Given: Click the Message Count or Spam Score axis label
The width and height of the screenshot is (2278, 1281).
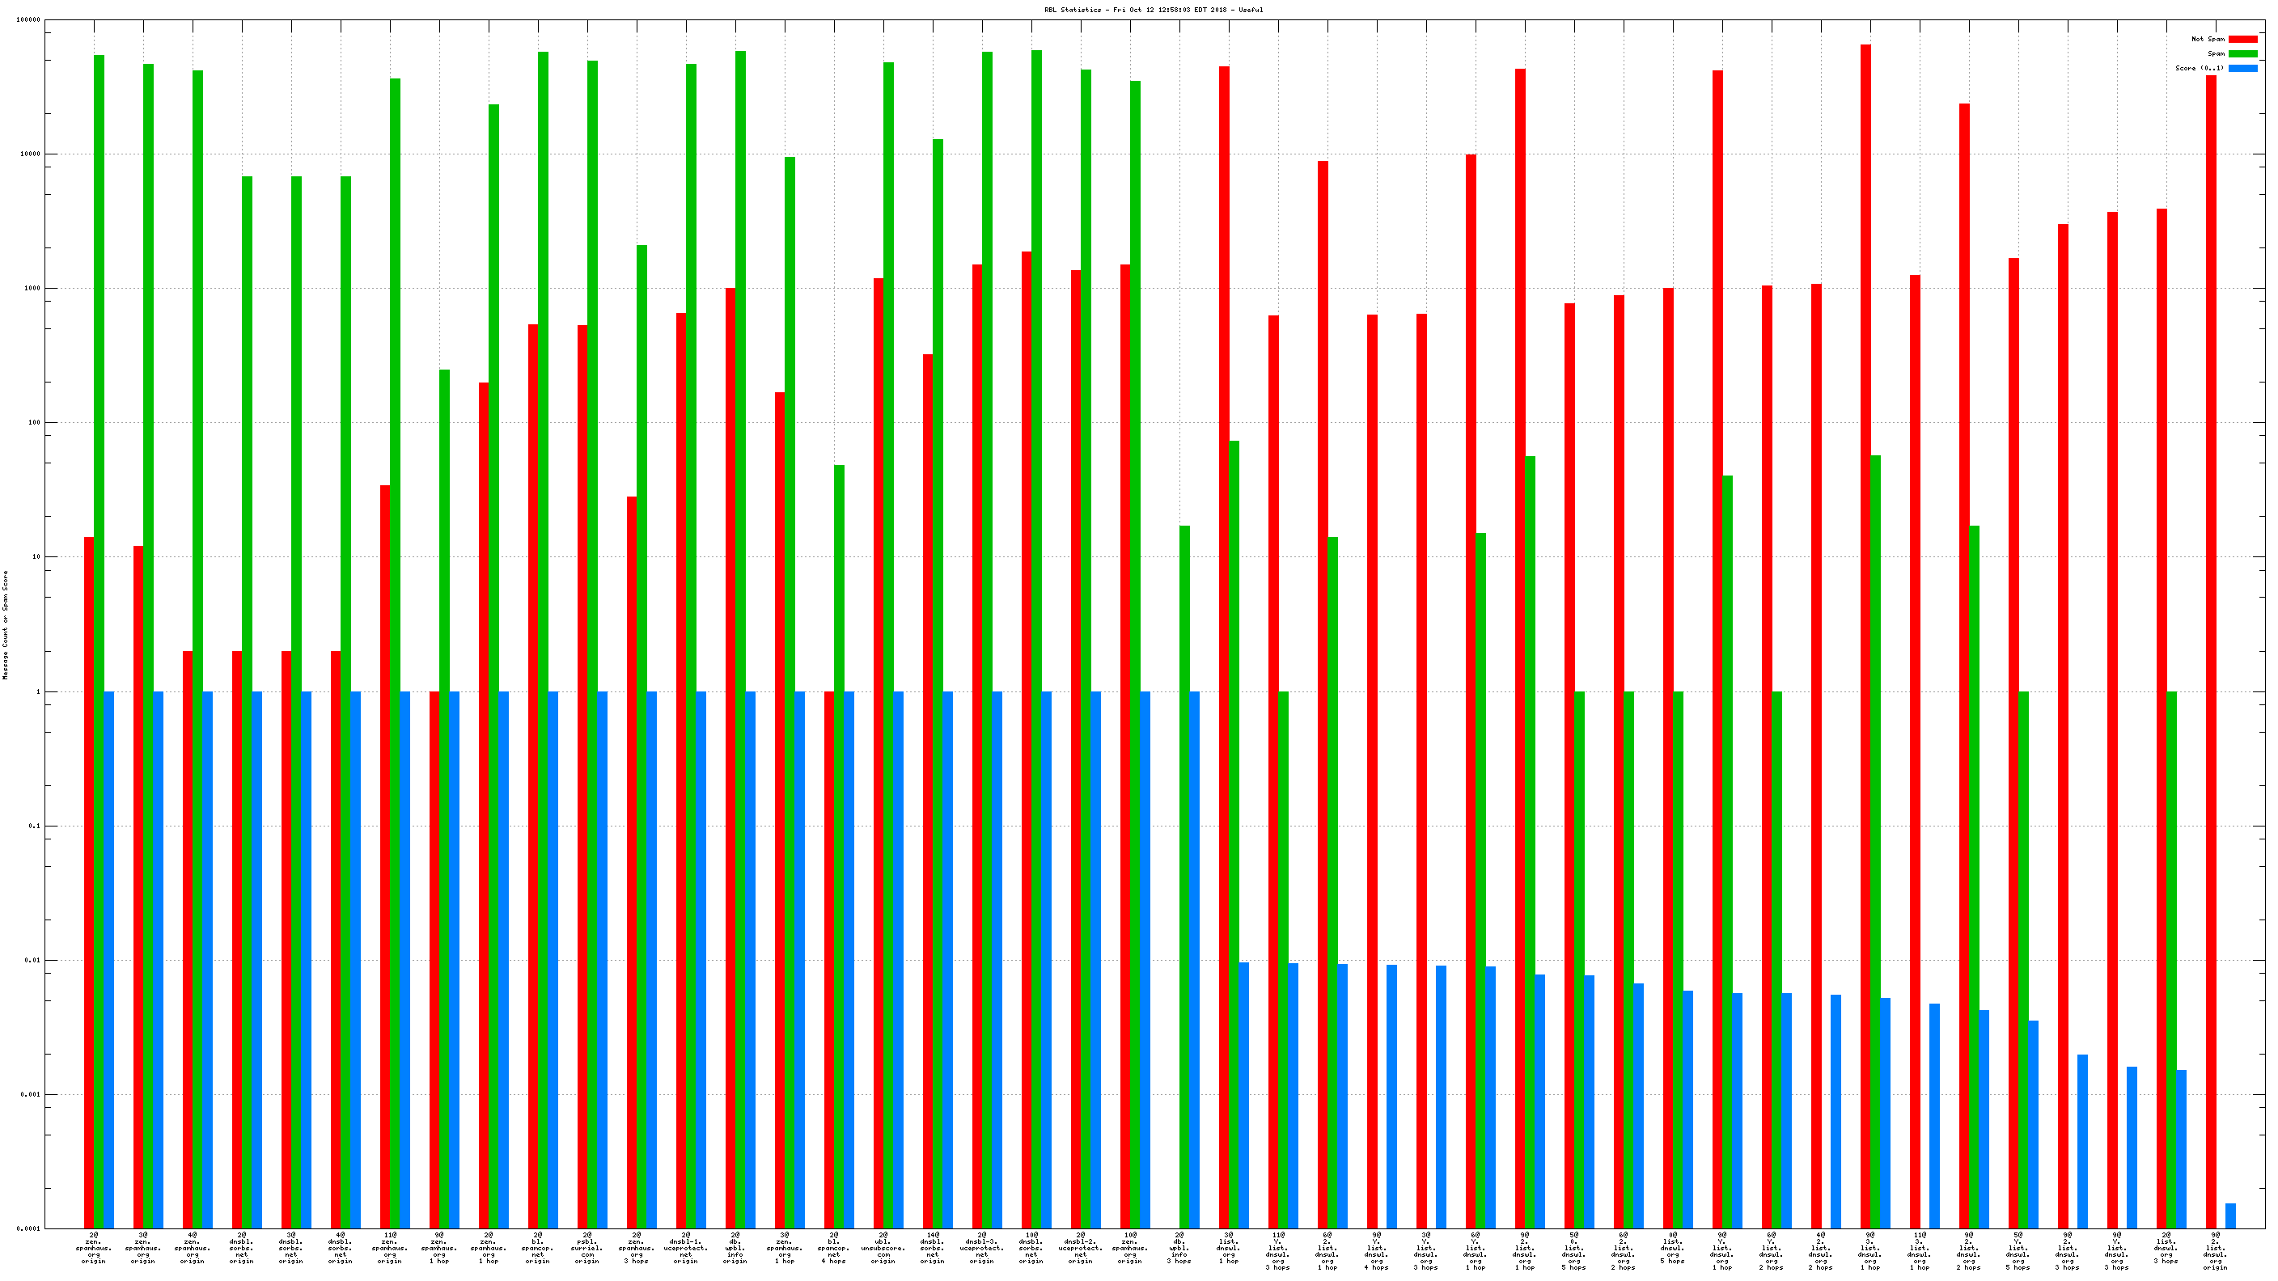Looking at the screenshot, I should [x=6, y=624].
